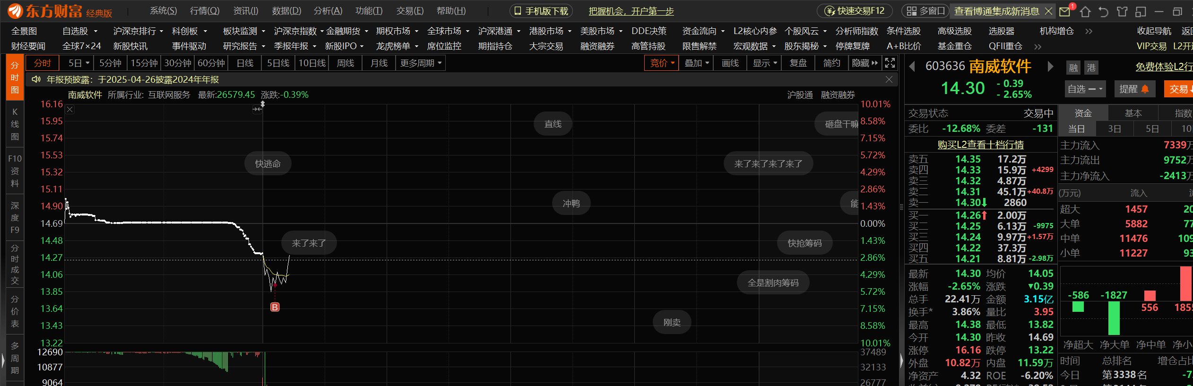Switch to the 日线 daily chart
Viewport: 1193px width, 386px height.
[245, 63]
